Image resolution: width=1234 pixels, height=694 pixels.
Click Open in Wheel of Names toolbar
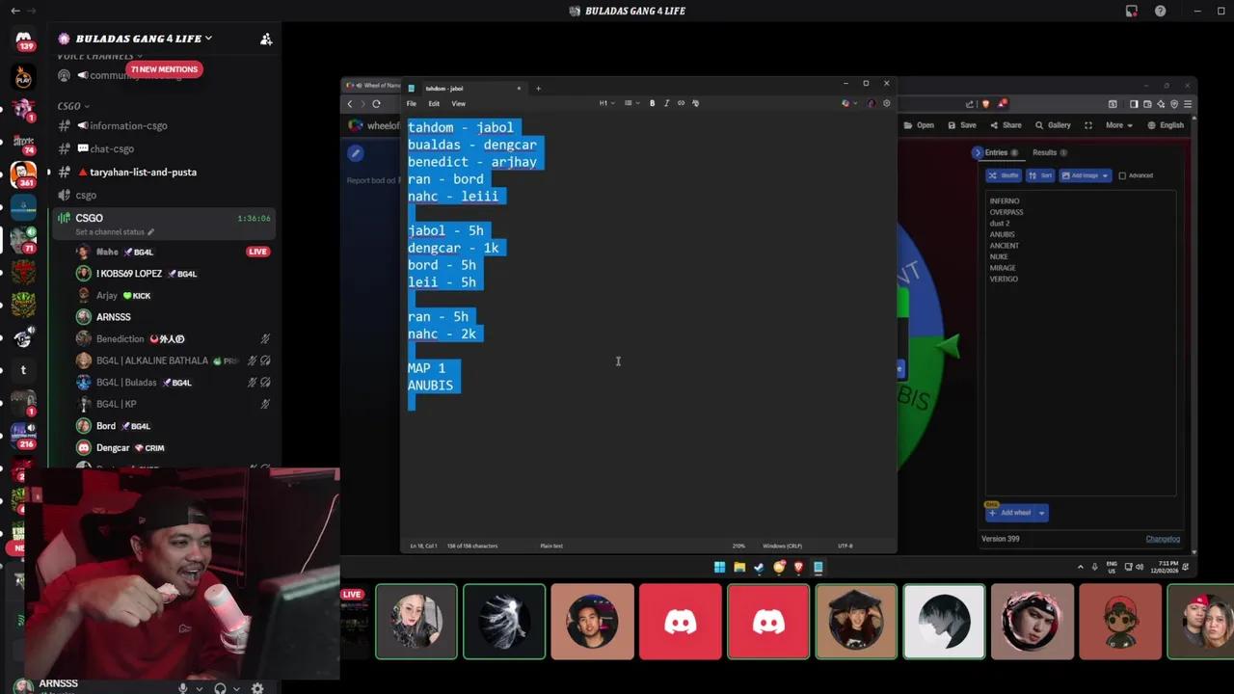click(919, 125)
